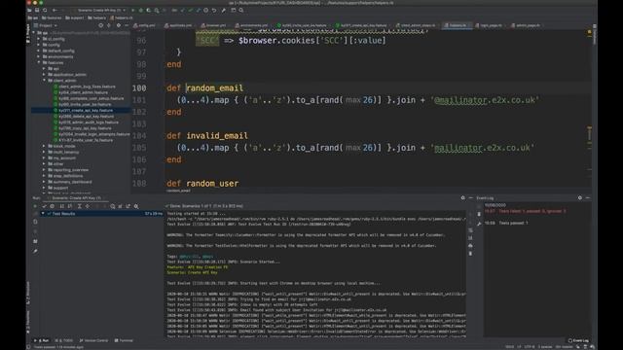
Task: Click the Synchronize refresh toolbar icon
Action: [x=45, y=11]
